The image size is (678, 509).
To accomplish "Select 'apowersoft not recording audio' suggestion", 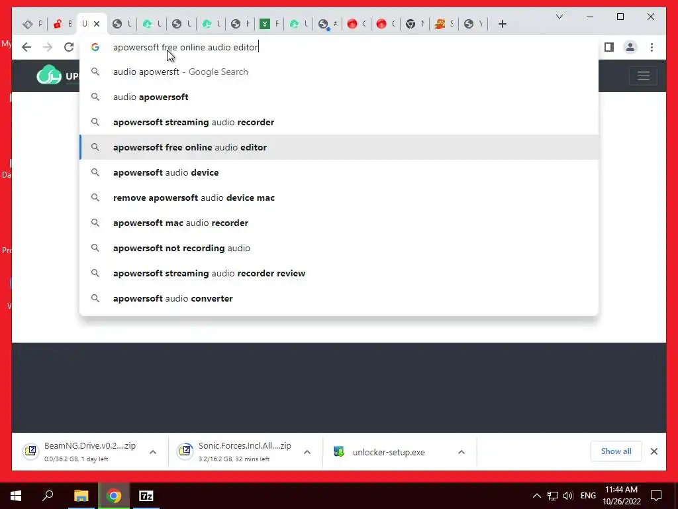I will tap(339, 248).
